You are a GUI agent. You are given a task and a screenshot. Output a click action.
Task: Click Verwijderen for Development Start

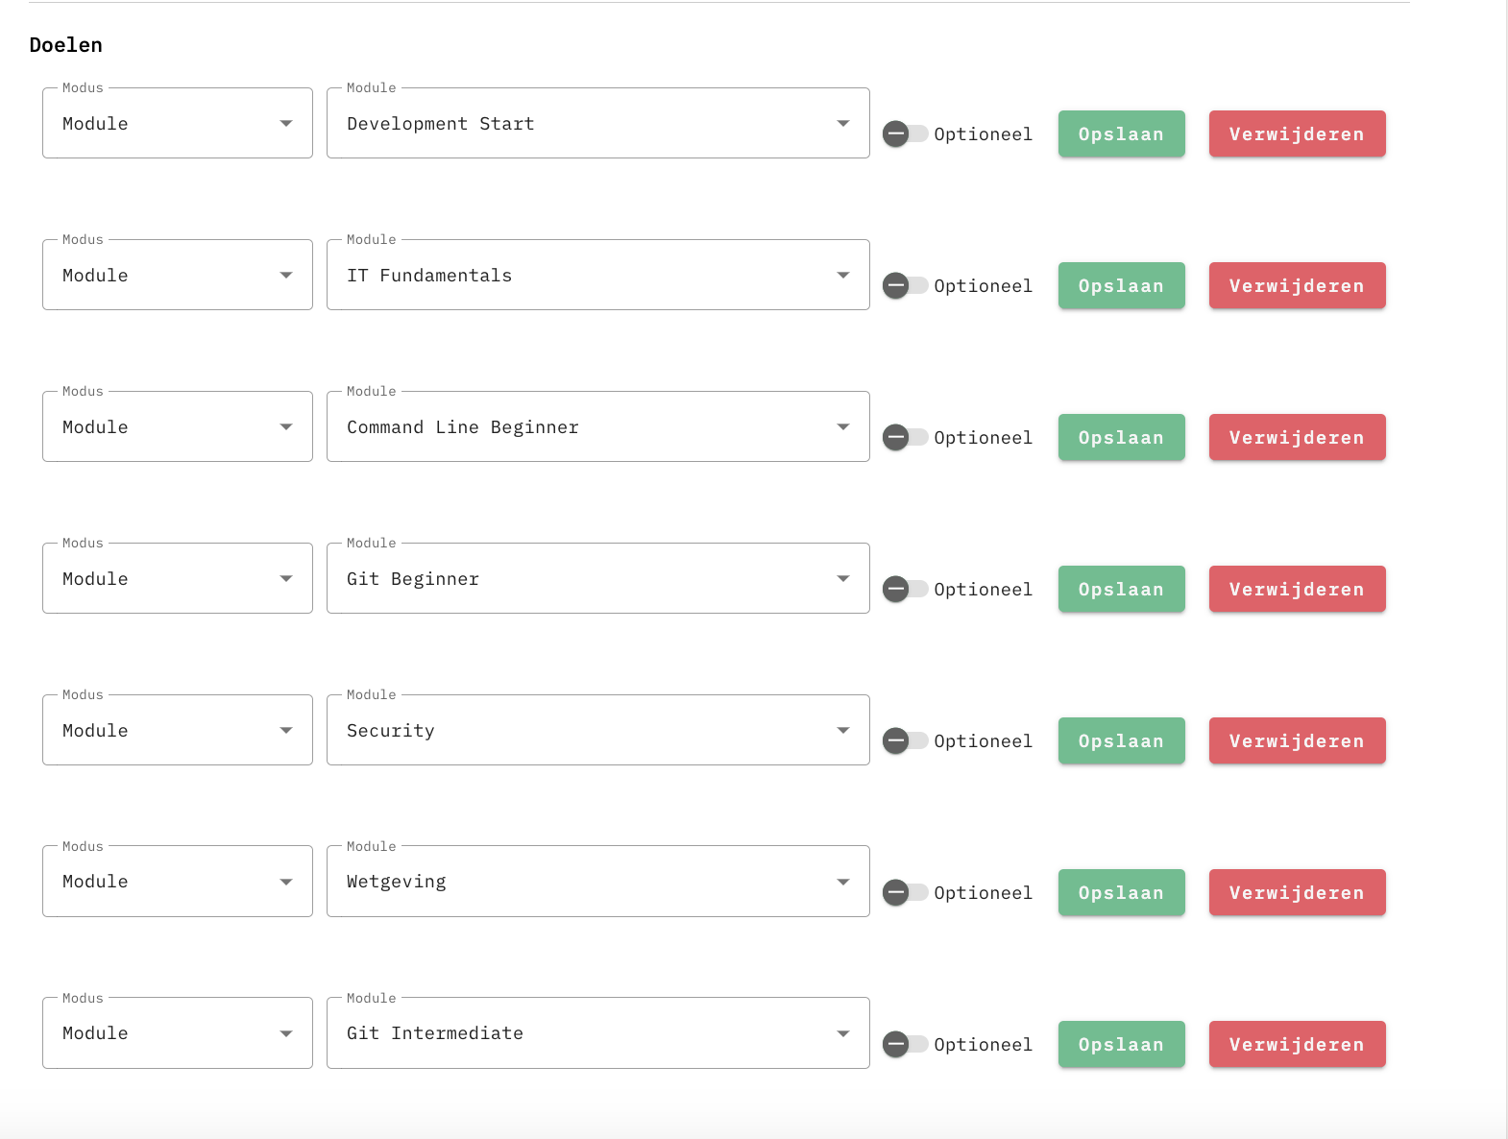tap(1298, 133)
